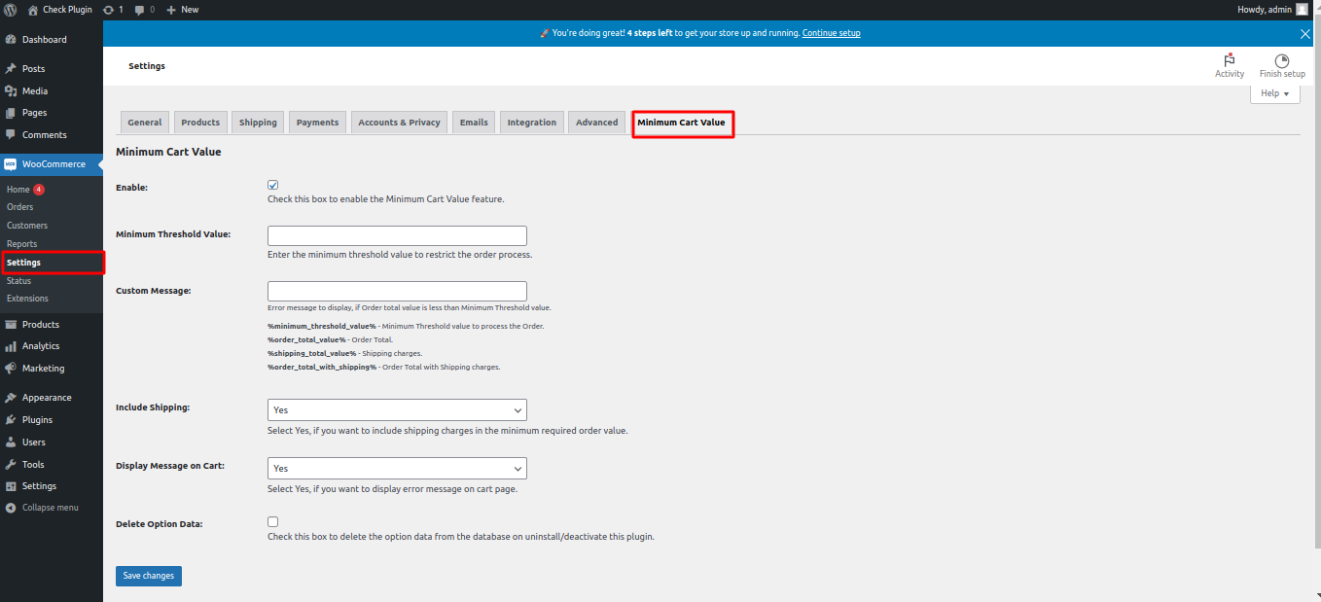Uncheck the Enable Minimum Cart Value checkbox
Screen dimensions: 1321x602
[273, 185]
